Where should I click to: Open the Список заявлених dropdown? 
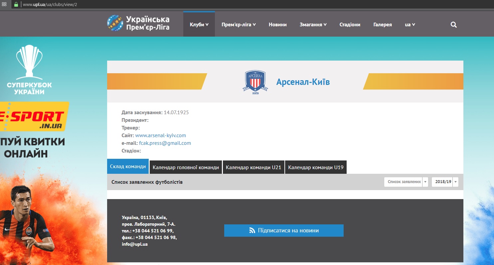pos(406,182)
